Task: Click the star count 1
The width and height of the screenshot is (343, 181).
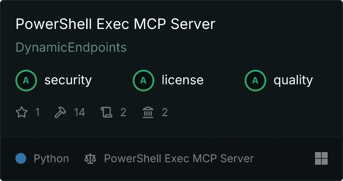Action: [37, 112]
